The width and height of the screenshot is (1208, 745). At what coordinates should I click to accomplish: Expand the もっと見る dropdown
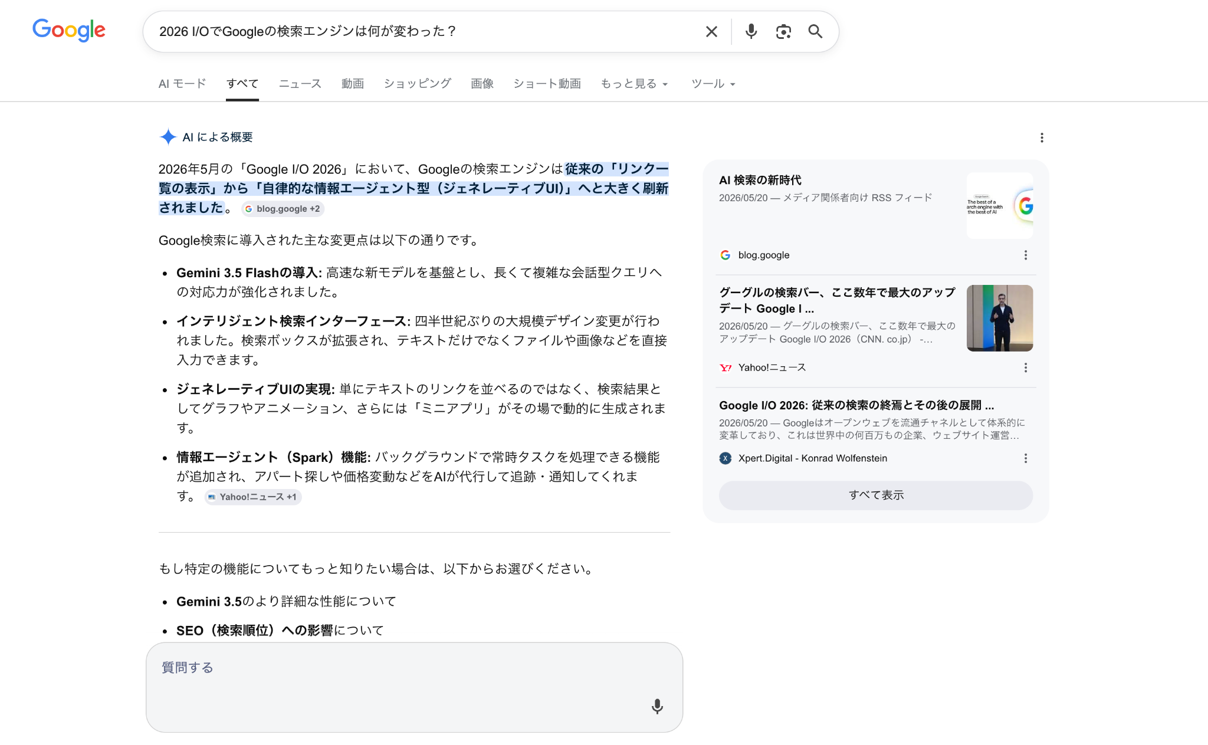tap(635, 84)
